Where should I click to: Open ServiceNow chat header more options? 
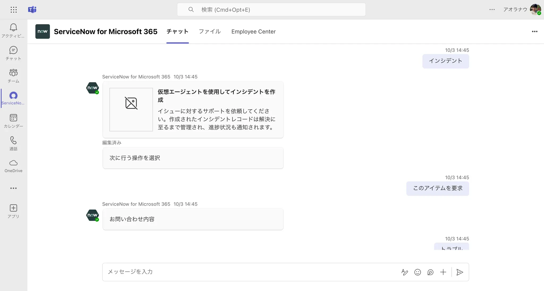pyautogui.click(x=535, y=31)
